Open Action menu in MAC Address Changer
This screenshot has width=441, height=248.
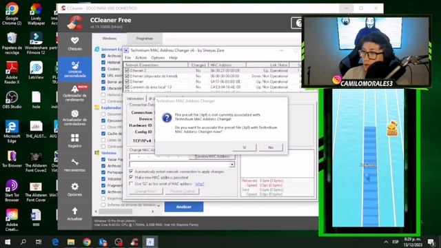[141, 58]
